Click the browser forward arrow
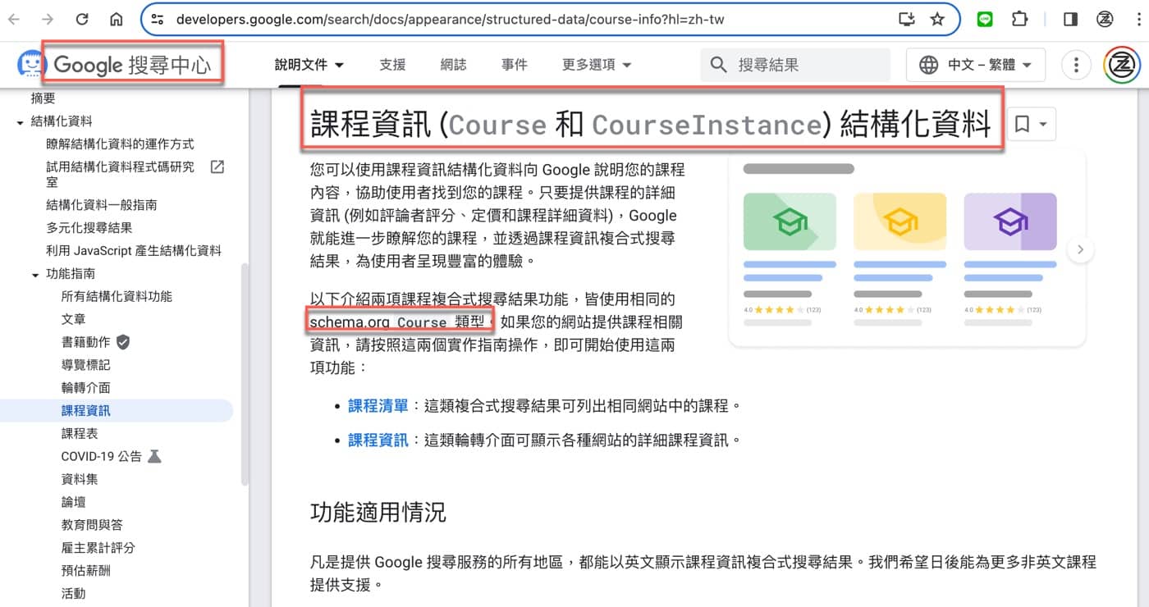The height and width of the screenshot is (607, 1149). tap(48, 19)
